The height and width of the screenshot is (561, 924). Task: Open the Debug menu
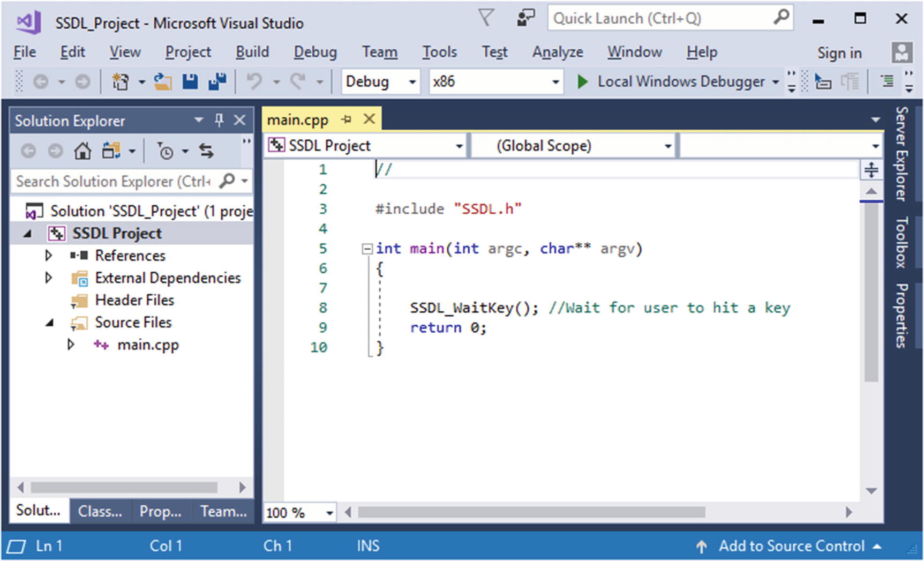coord(315,52)
